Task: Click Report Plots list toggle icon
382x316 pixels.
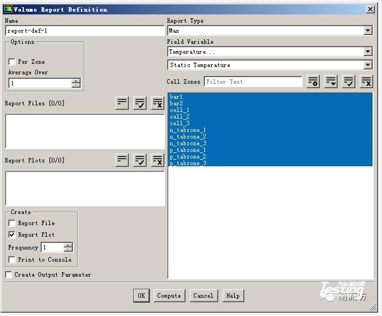Action: pos(122,160)
